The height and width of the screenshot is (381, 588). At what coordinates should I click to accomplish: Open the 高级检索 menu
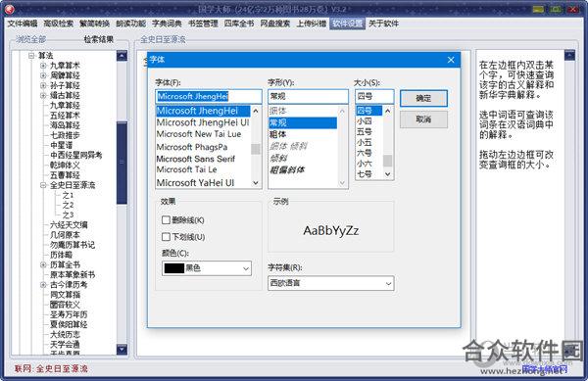[x=59, y=24]
